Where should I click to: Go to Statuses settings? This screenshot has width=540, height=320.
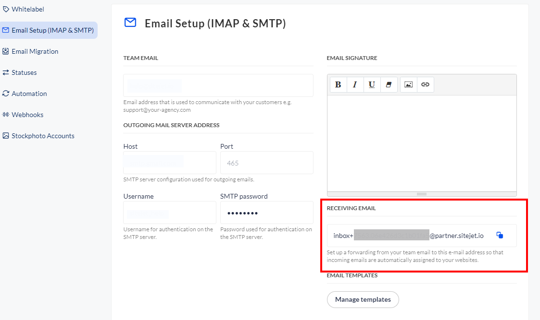[24, 72]
